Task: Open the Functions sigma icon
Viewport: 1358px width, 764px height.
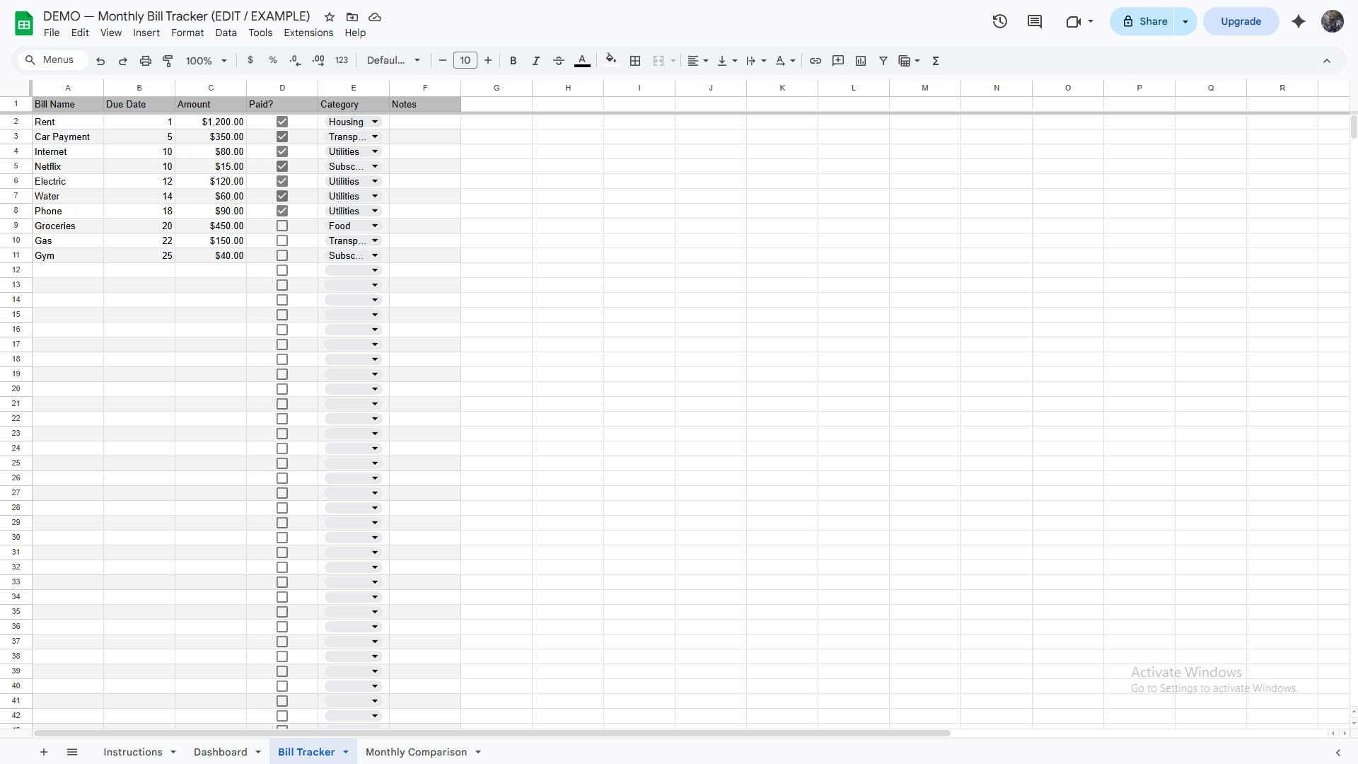Action: 936,61
